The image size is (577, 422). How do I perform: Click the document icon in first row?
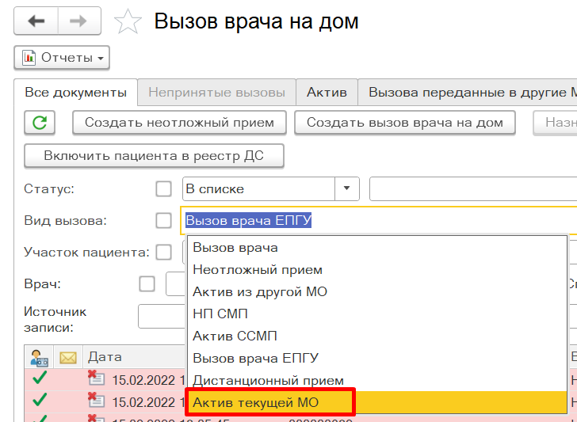(95, 378)
